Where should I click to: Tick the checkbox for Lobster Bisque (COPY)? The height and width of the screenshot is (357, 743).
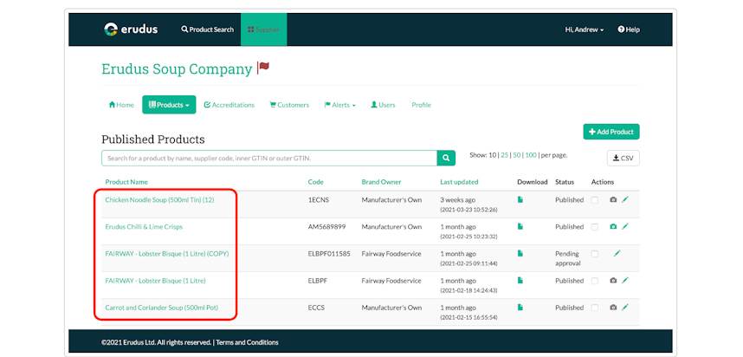click(595, 254)
